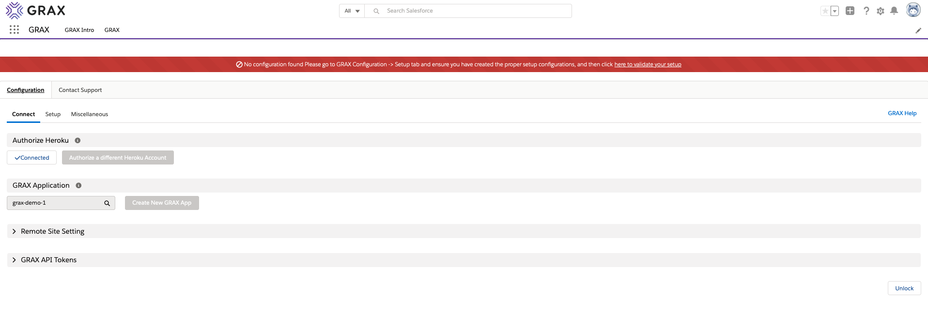
Task: Switch to the Connect sub-tab
Action: pyautogui.click(x=23, y=114)
